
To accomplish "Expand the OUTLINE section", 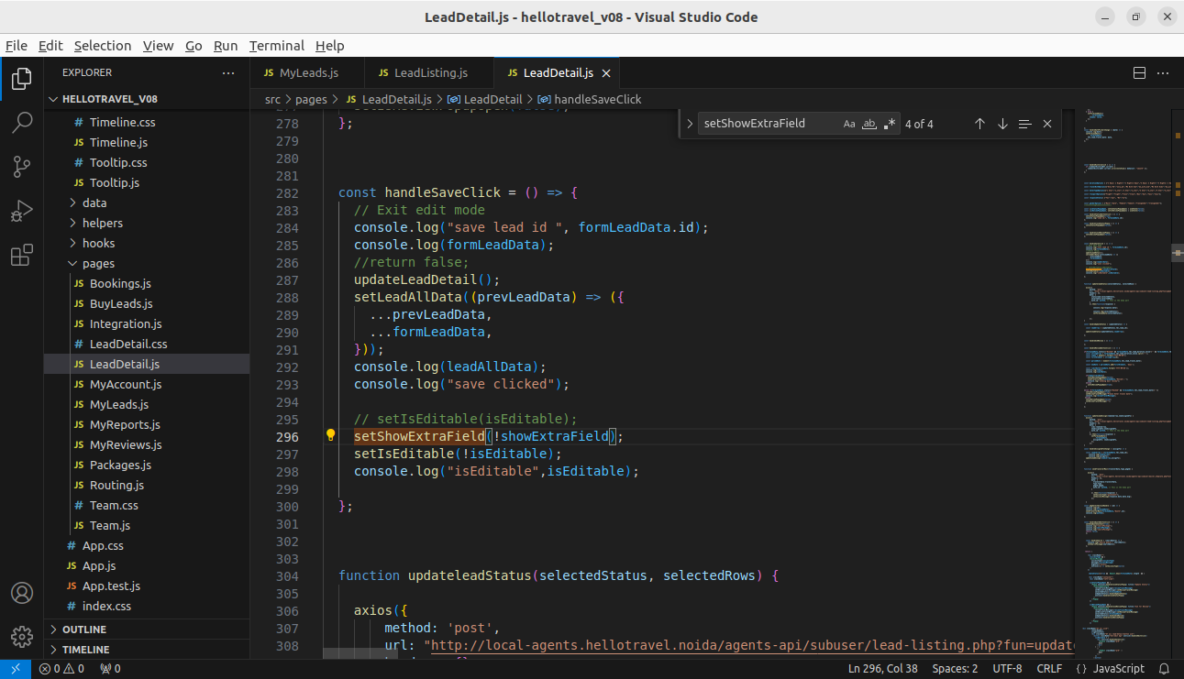I will point(84,630).
